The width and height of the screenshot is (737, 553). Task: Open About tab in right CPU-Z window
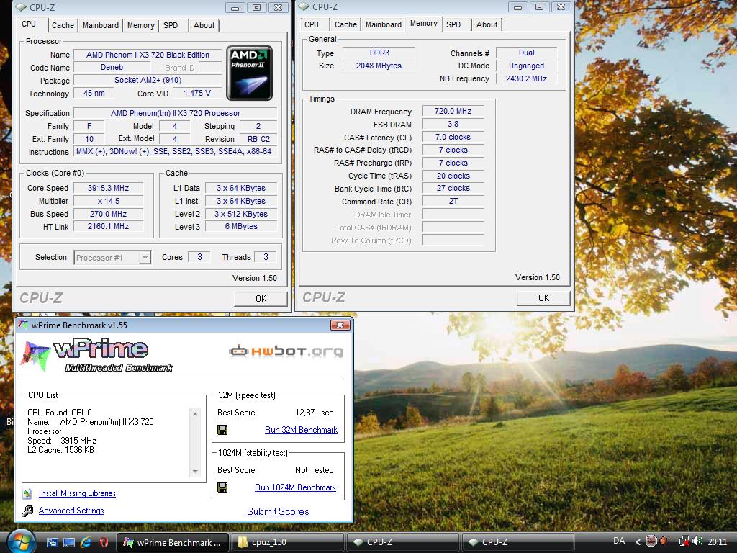[487, 24]
